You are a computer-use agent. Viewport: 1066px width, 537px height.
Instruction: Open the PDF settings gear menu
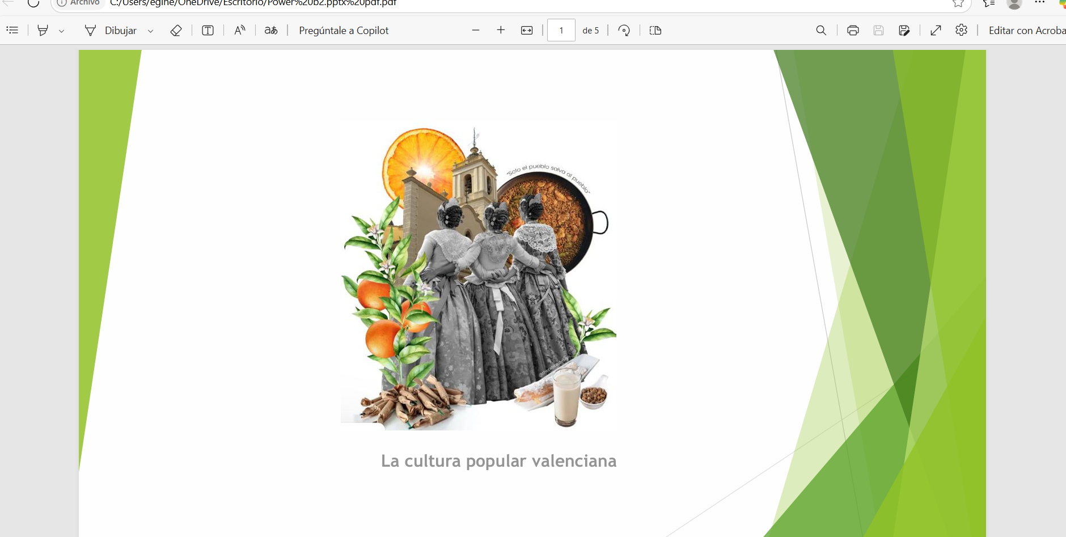click(961, 31)
